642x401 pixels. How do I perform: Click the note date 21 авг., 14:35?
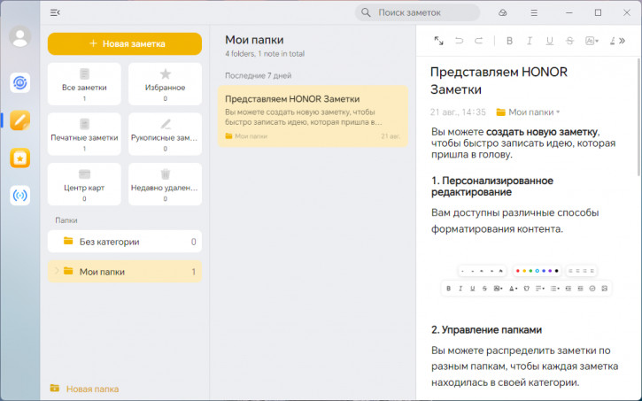[458, 112]
